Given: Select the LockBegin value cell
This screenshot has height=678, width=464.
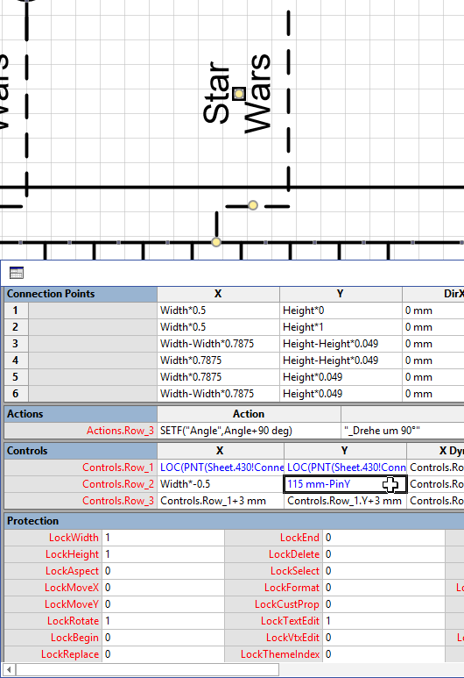Looking at the screenshot, I should [163, 638].
